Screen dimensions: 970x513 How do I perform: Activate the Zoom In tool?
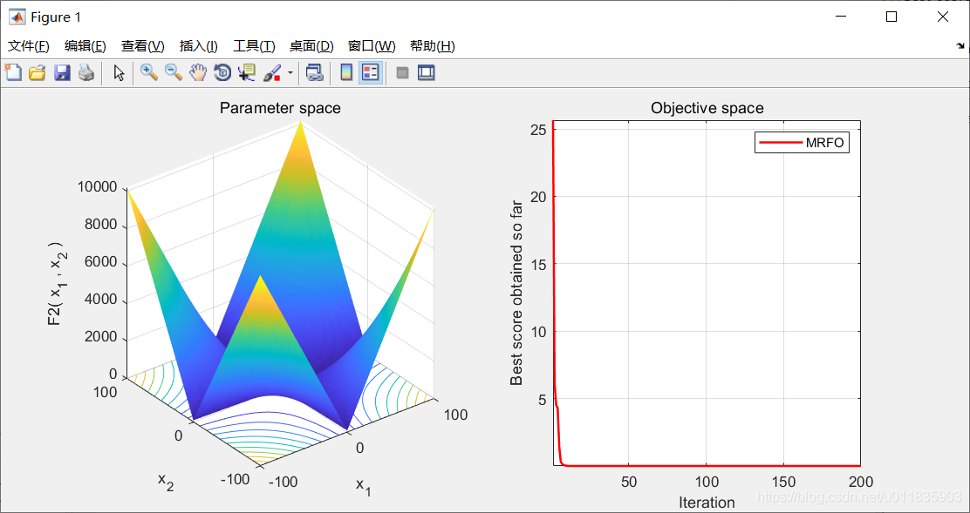[149, 73]
